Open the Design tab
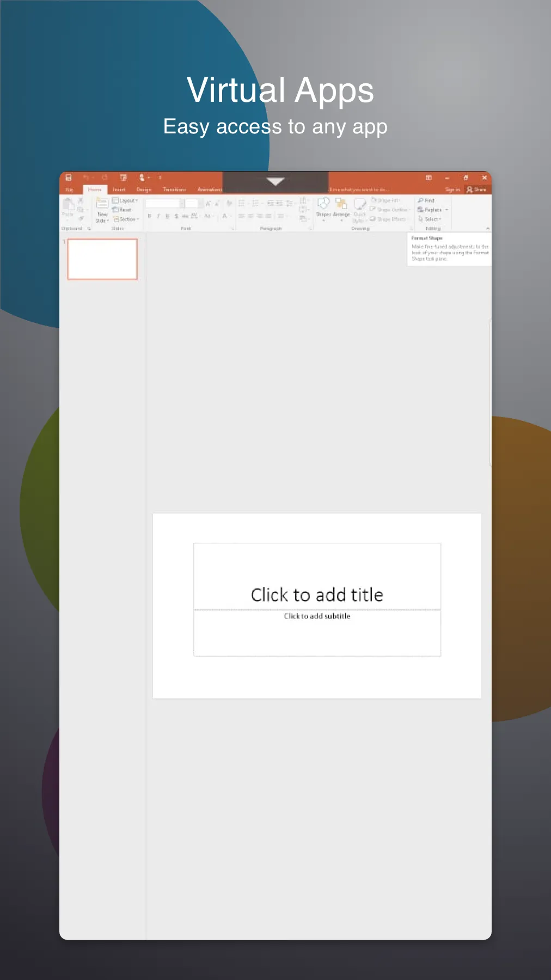551x980 pixels. point(144,189)
